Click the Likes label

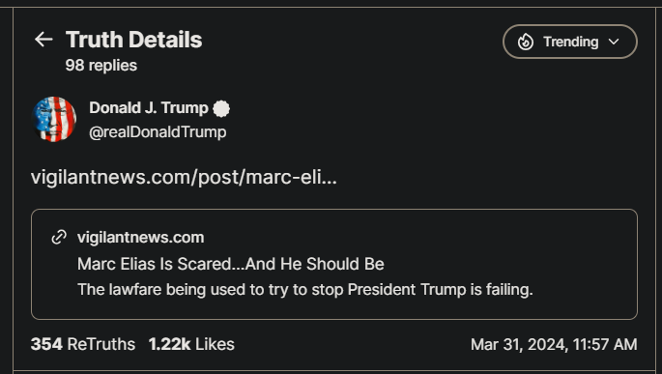(x=215, y=344)
